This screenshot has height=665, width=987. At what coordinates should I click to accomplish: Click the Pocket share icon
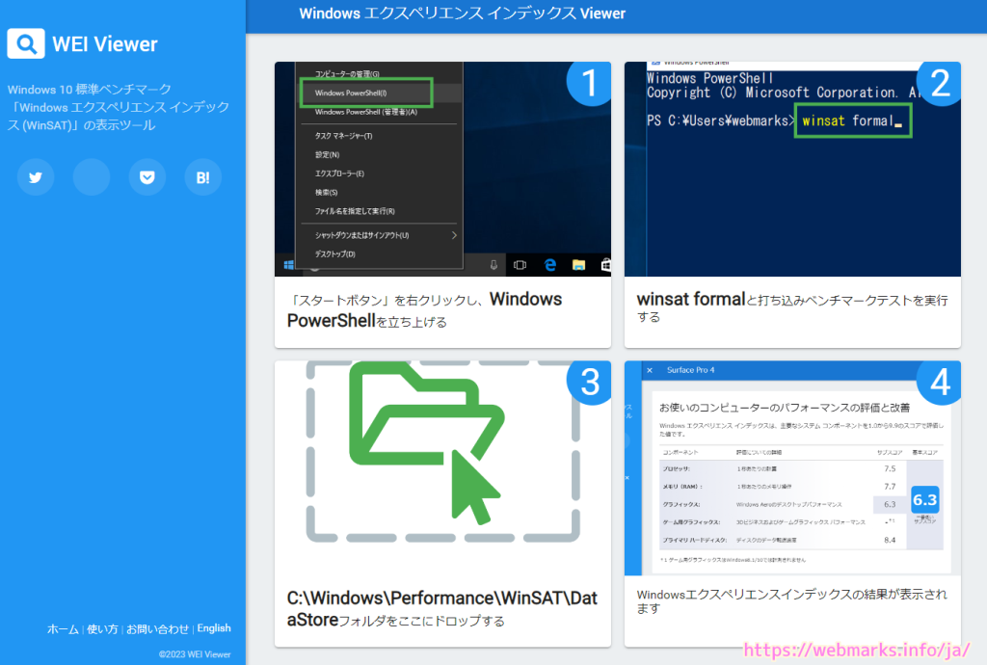[x=147, y=177]
